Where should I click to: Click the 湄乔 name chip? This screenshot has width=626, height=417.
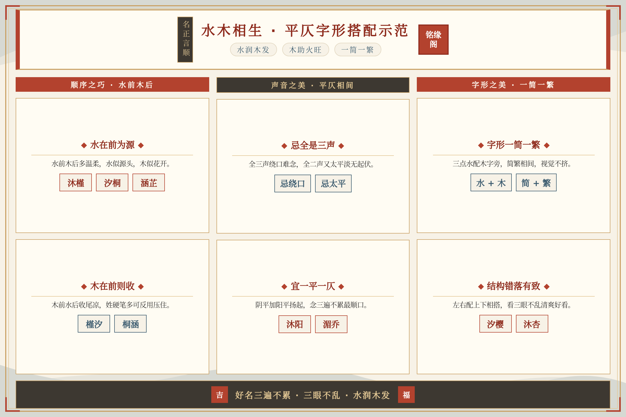(331, 324)
